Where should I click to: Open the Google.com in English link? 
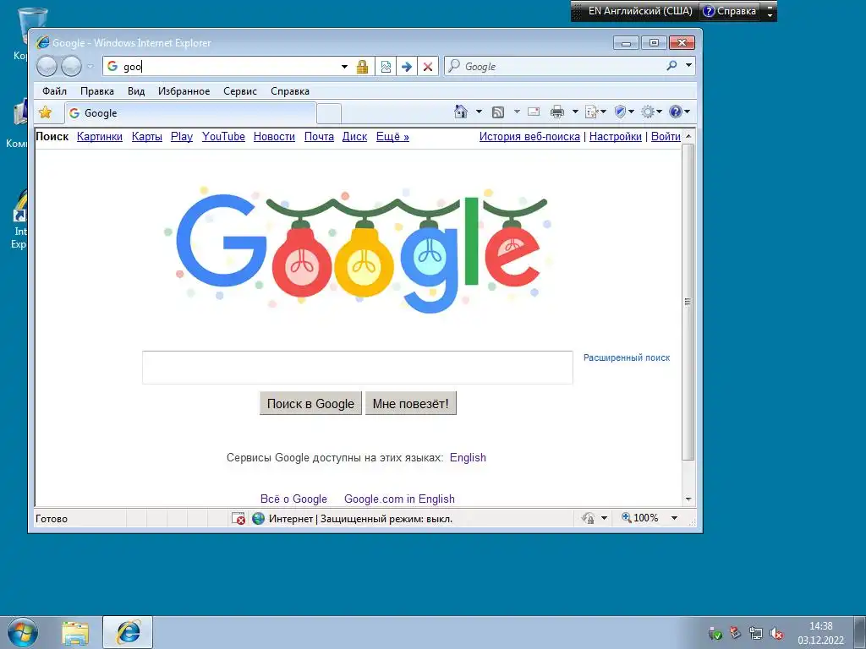coord(399,499)
